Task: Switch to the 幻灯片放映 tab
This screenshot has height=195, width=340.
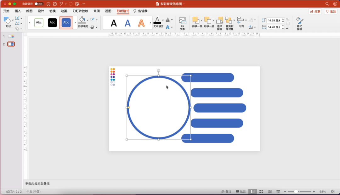Action: click(x=80, y=11)
